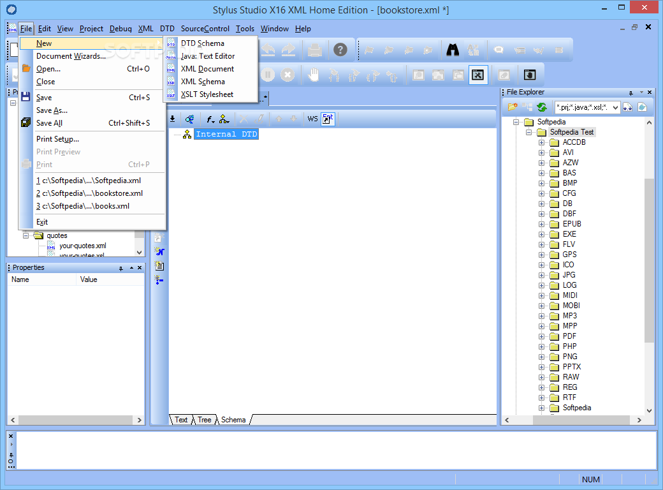
Task: Click the sidebar blue-yellow tree icon at bottom
Action: 159,279
